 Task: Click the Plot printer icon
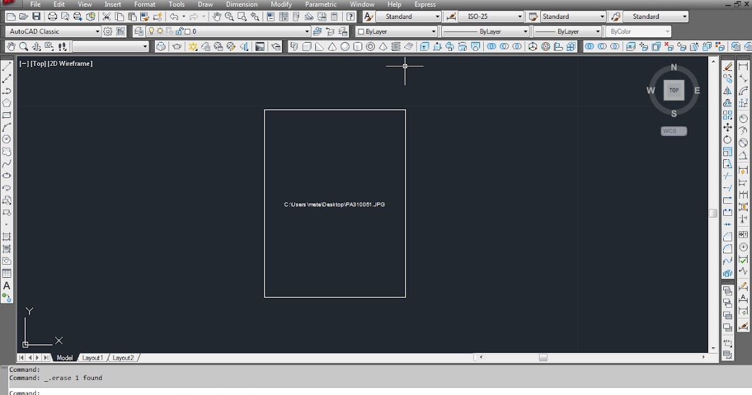tap(53, 16)
